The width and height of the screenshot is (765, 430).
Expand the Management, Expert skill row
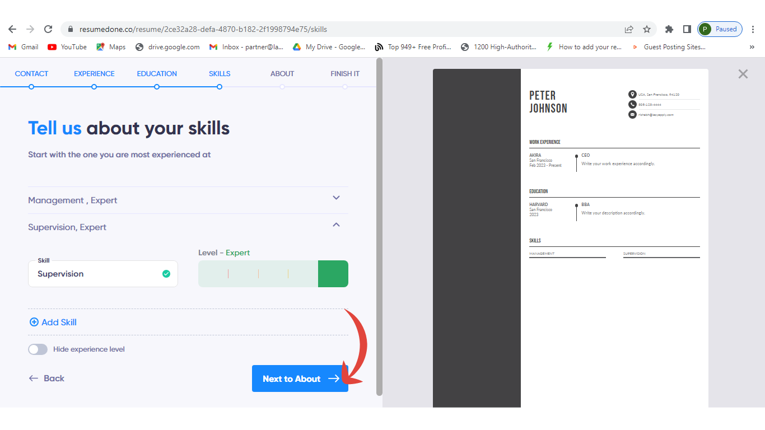tap(336, 198)
